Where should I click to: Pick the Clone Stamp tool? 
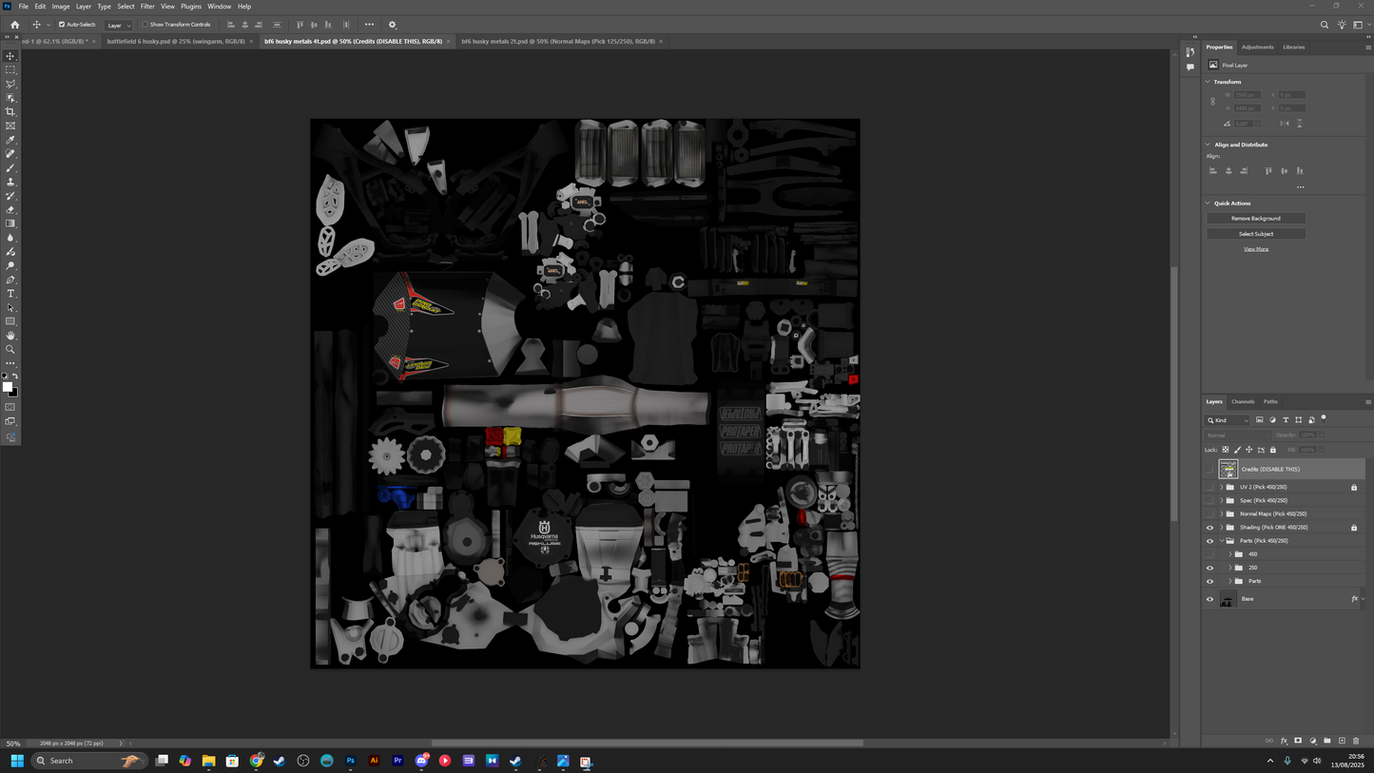tap(10, 182)
